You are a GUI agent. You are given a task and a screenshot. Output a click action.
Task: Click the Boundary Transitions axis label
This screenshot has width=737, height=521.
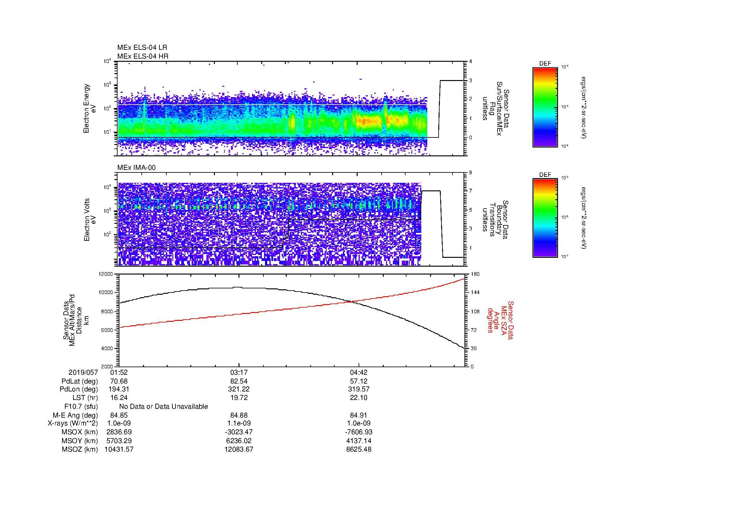pos(495,220)
